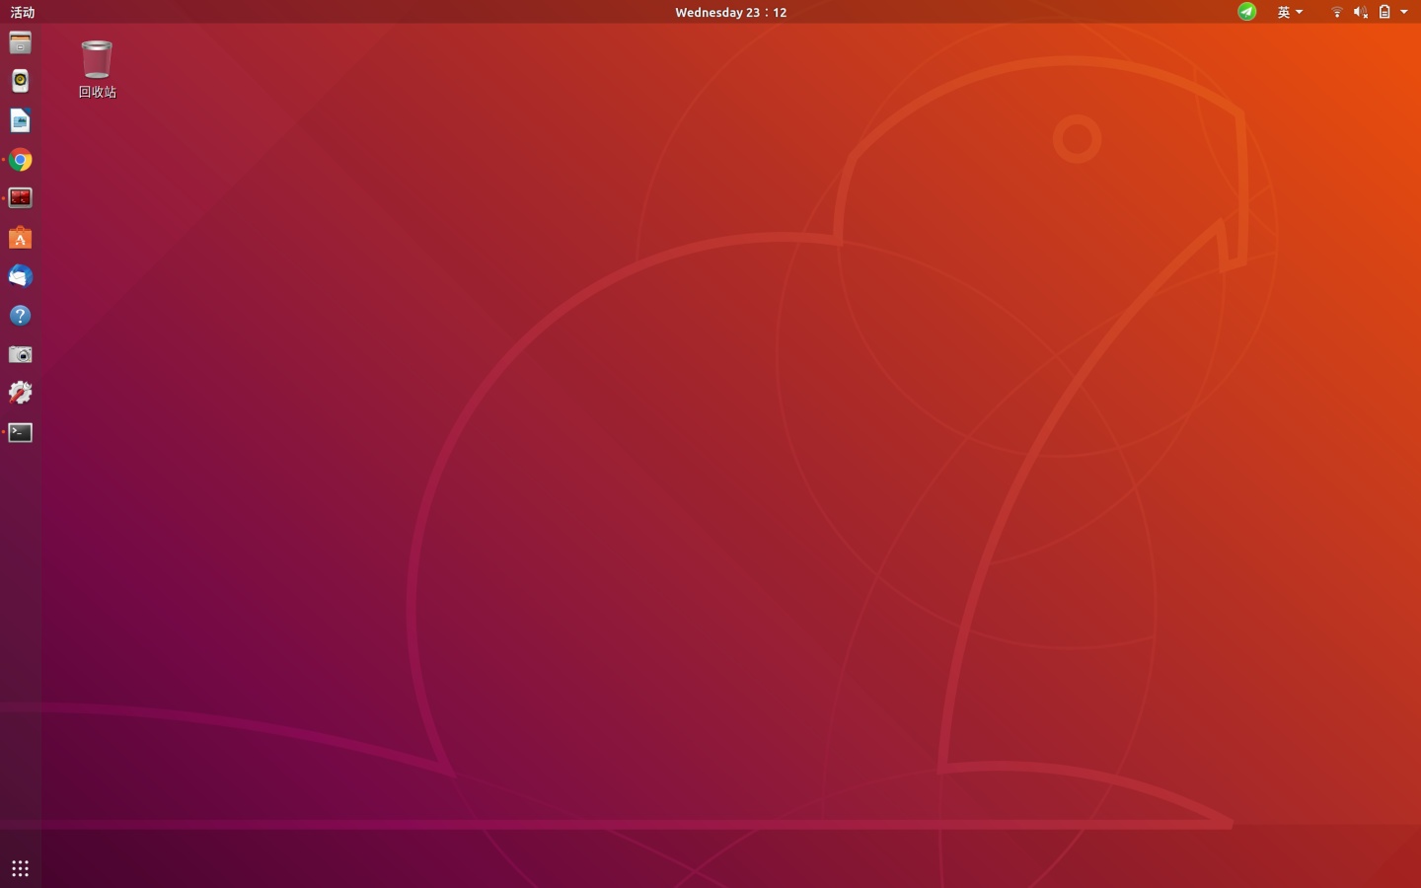Screen dimensions: 1421x888
Task: Open LibreOffice Writer from the dock
Action: 20,120
